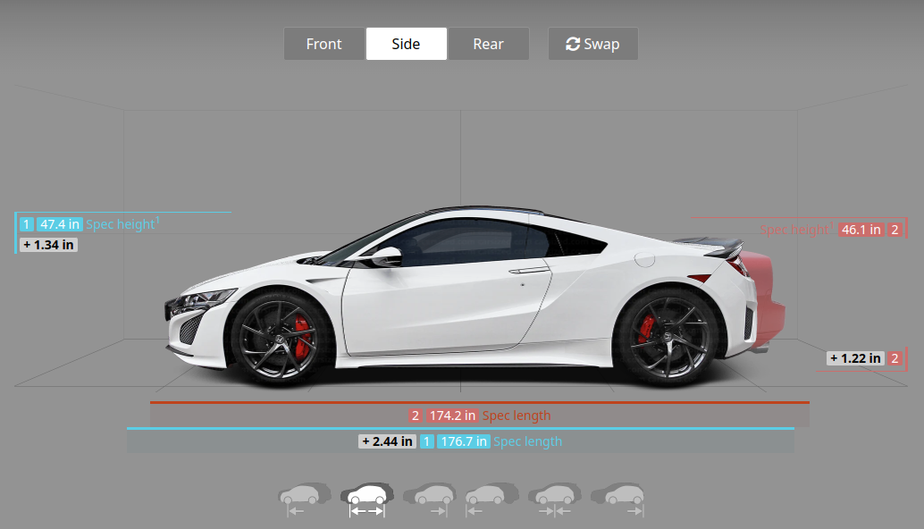Screen dimensions: 924x529
Task: Click the red Spec length label
Action: 517,416
